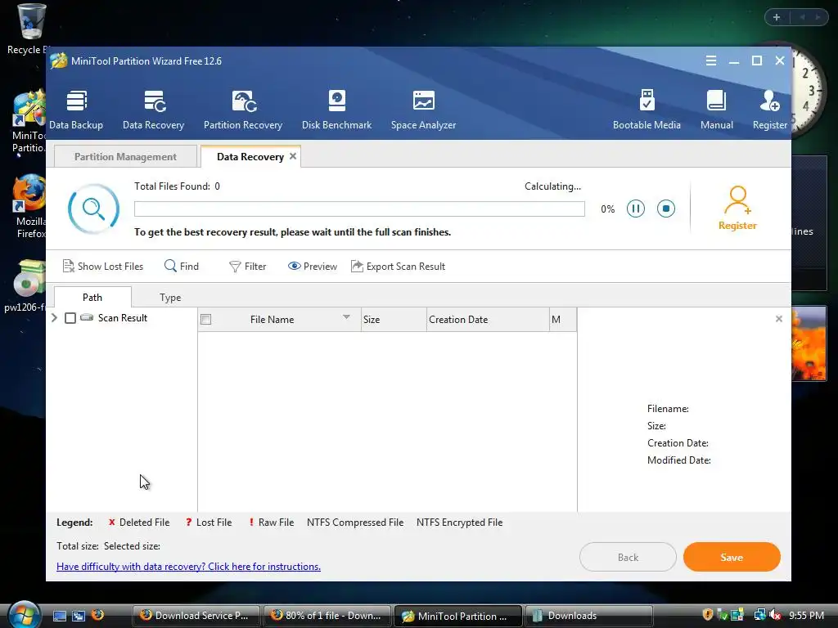Click Register icon in top toolbar
This screenshot has width=838, height=628.
(x=770, y=110)
